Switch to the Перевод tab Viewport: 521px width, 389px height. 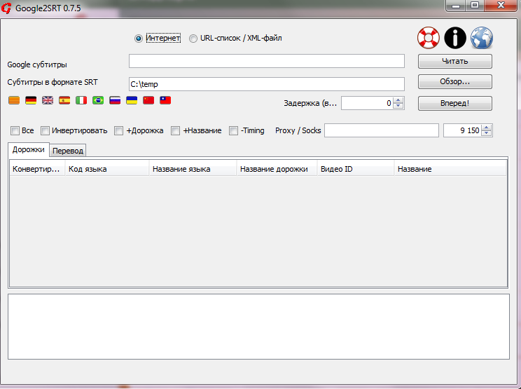68,151
